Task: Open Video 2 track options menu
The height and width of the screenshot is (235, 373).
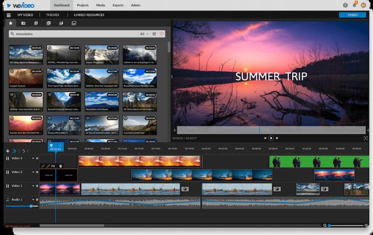Action: pos(37,172)
